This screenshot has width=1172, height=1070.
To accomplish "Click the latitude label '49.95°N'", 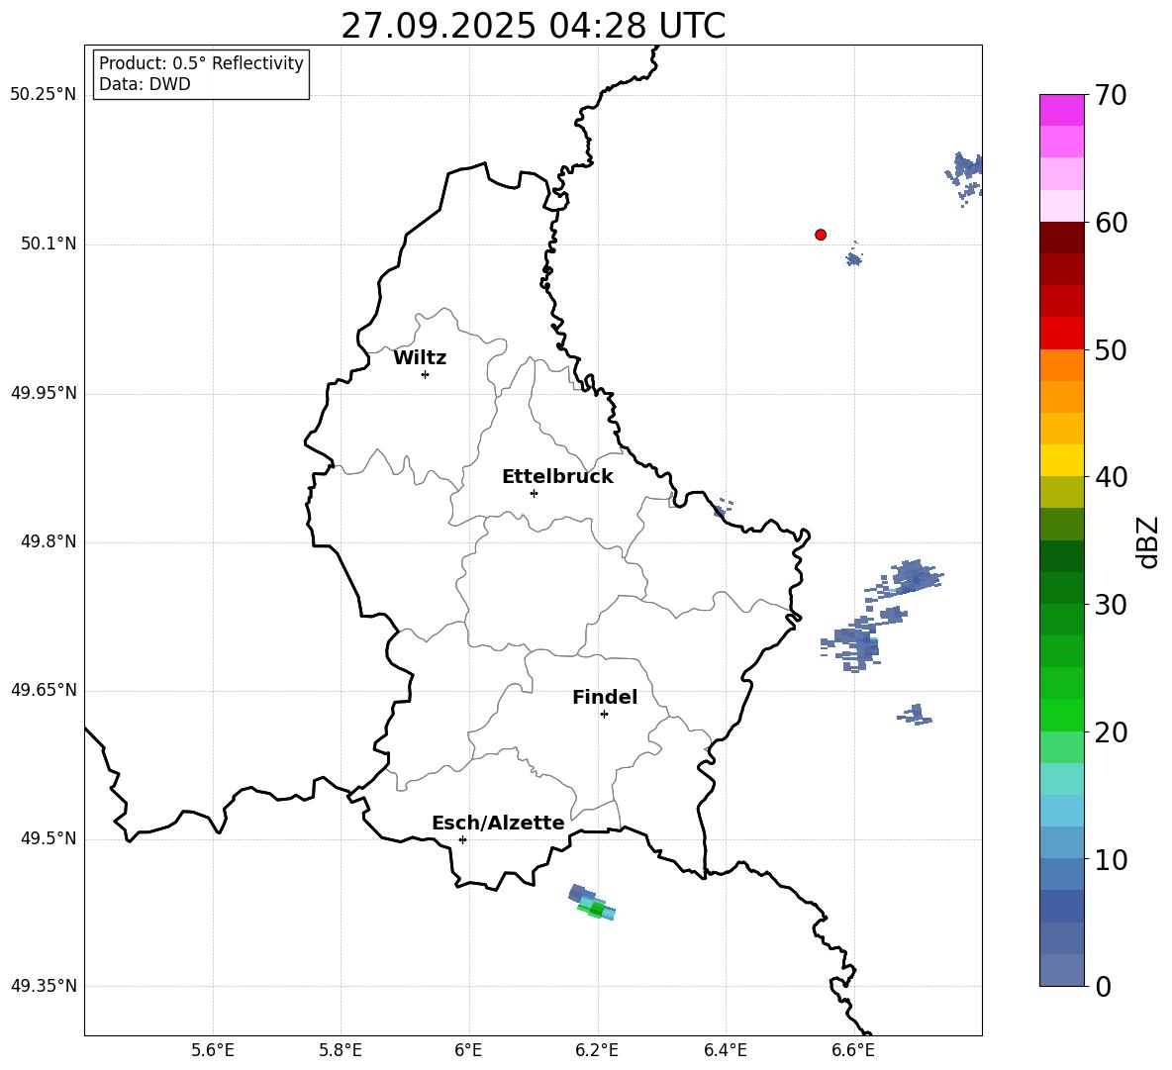I will click(x=44, y=392).
